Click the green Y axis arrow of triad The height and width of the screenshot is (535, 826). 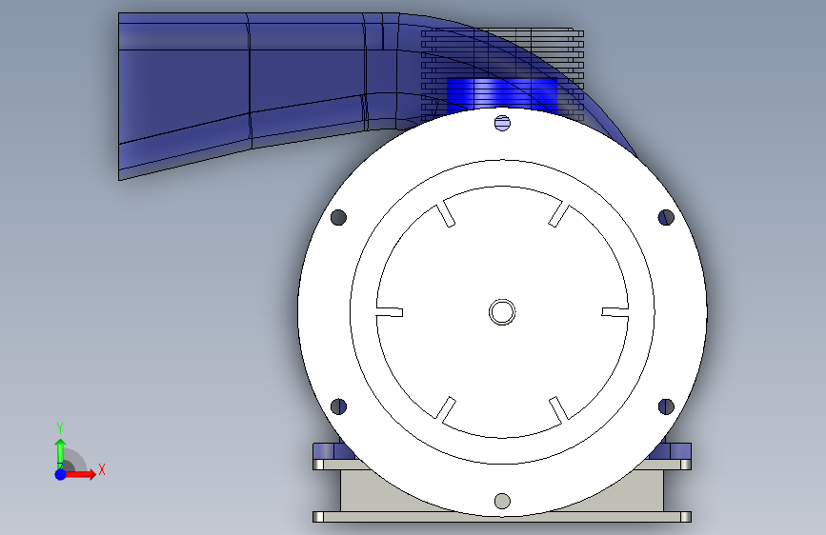[x=60, y=453]
